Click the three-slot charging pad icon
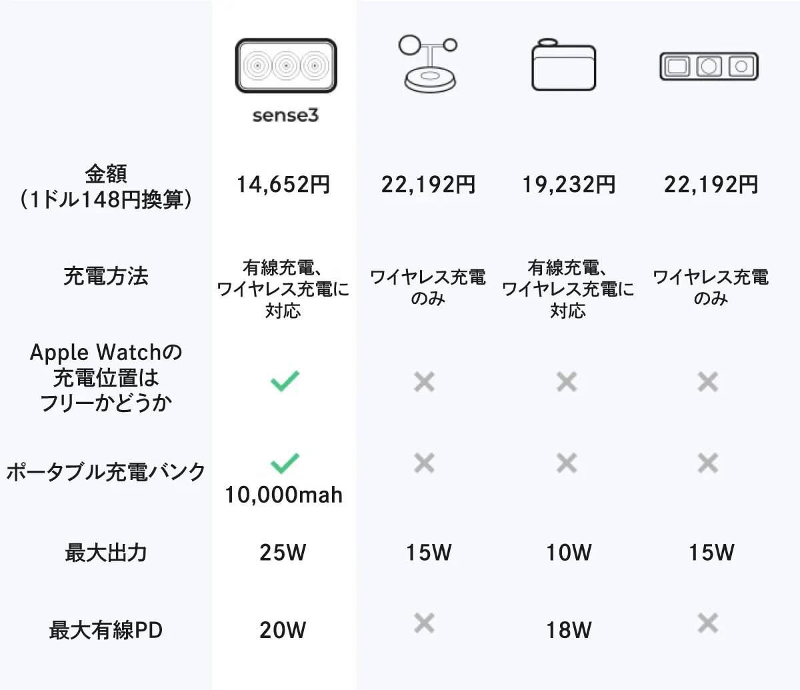This screenshot has width=800, height=690. tap(709, 66)
